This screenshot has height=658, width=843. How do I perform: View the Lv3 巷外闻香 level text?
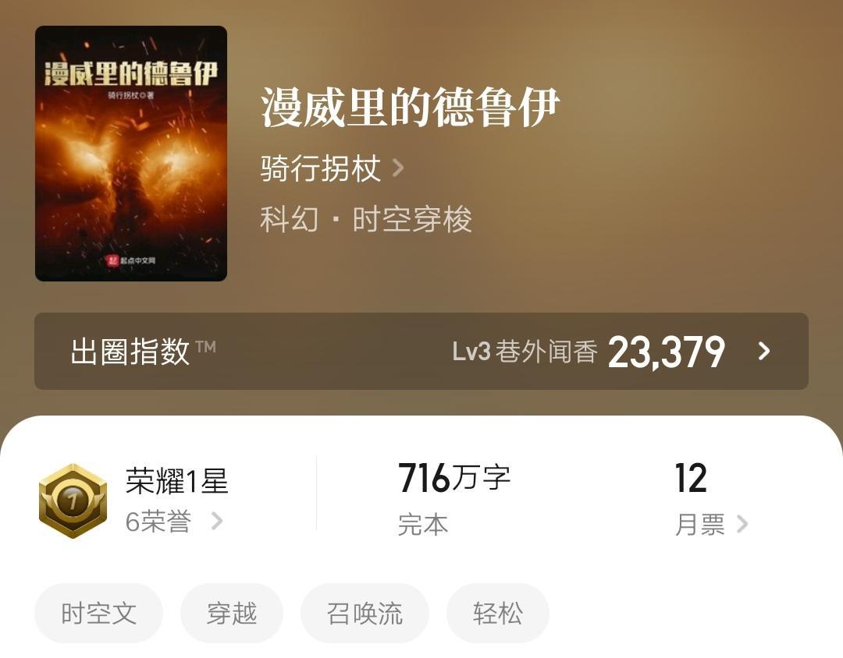[x=525, y=352]
